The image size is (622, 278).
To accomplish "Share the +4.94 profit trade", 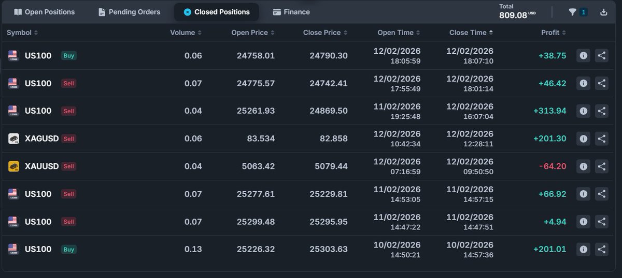I will click(601, 222).
